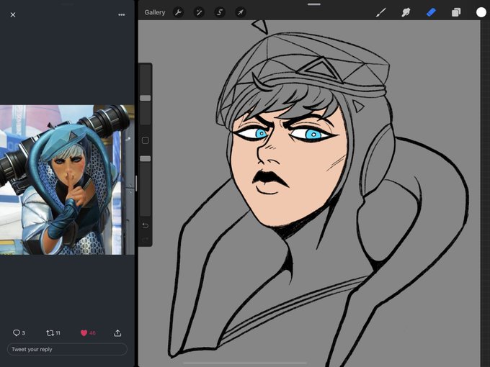Activate the Selection tool
Screen dimensions: 490x367
[x=220, y=12]
